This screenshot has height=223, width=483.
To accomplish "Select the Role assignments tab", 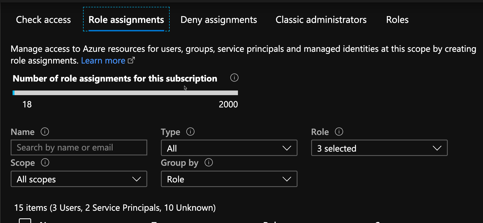I will click(126, 20).
